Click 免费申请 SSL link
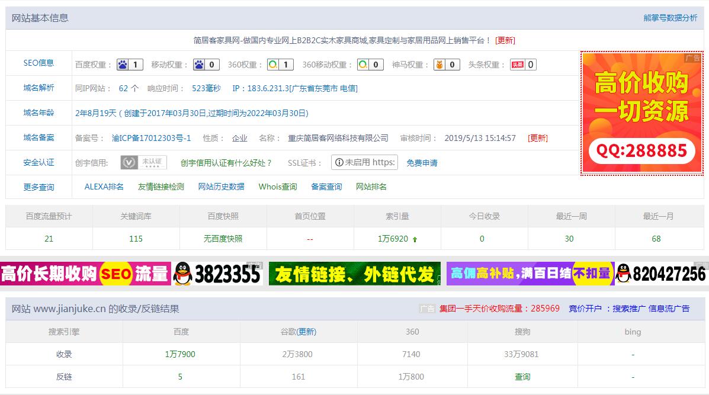The image size is (709, 395). [422, 163]
